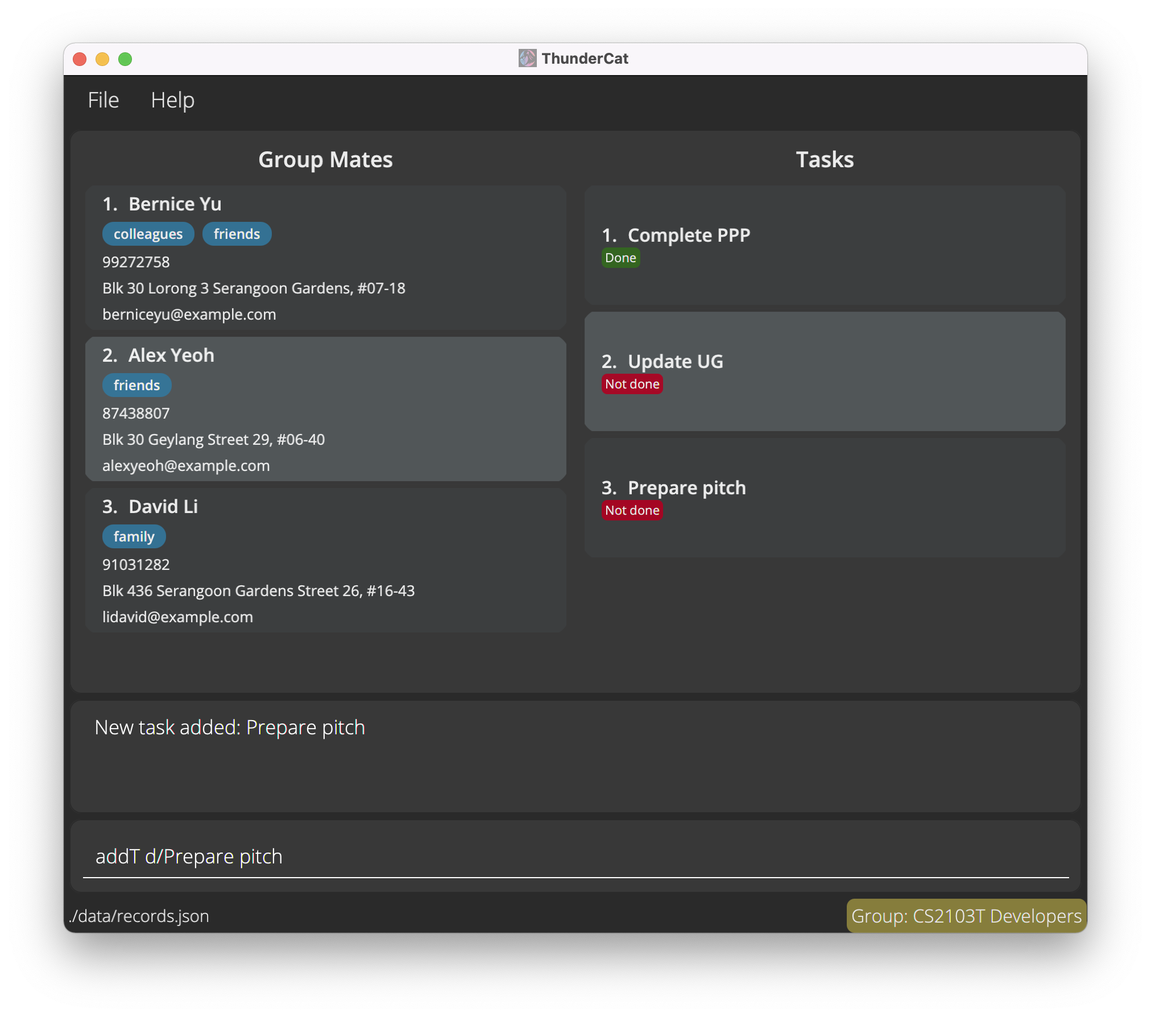Click task 1 Complete PPP to view details

pyautogui.click(x=825, y=245)
